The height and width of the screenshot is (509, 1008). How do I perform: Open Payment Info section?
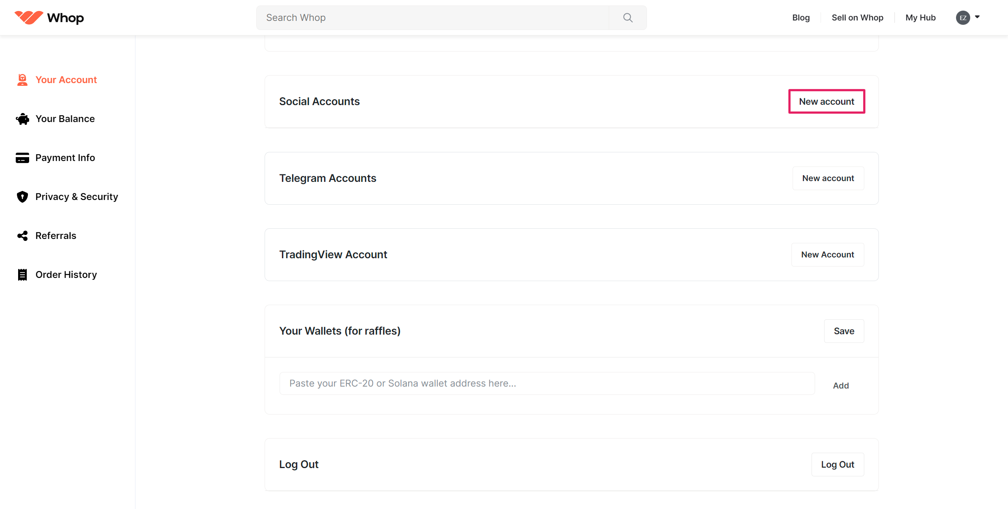[65, 158]
